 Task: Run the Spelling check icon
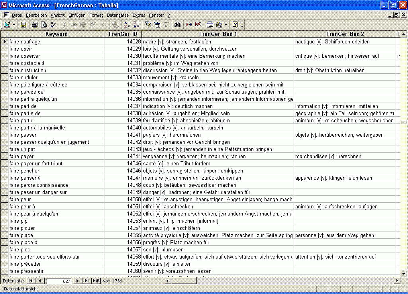click(x=53, y=25)
